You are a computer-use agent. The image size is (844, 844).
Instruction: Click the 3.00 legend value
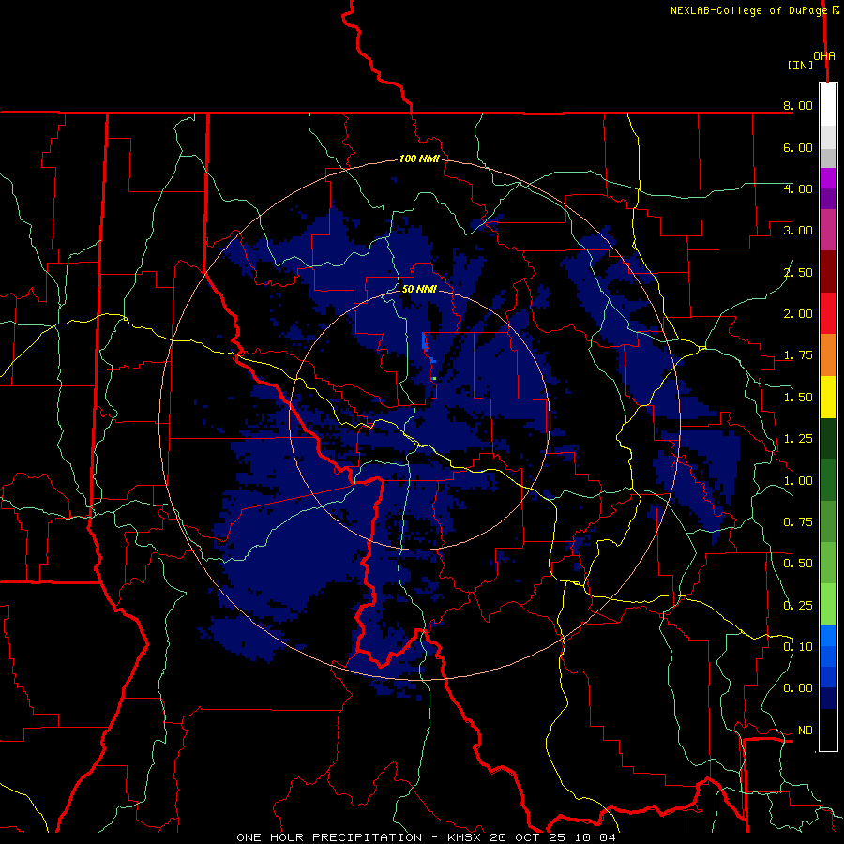click(x=798, y=231)
